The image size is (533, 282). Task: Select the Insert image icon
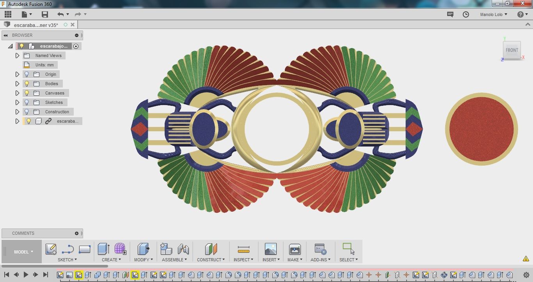[x=271, y=249]
